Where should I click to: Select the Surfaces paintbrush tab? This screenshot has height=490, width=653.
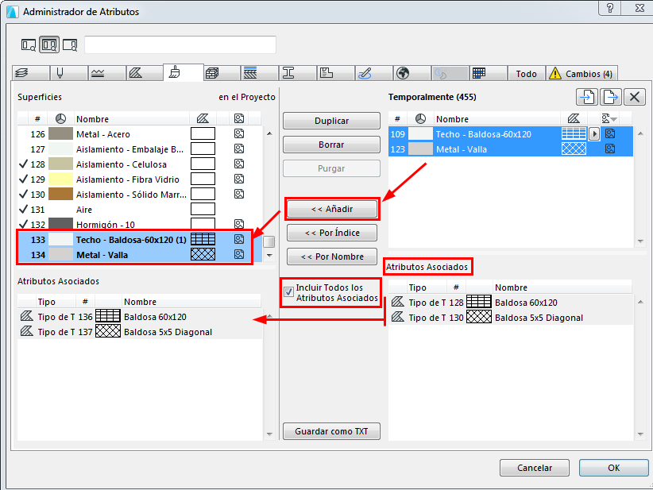(184, 72)
